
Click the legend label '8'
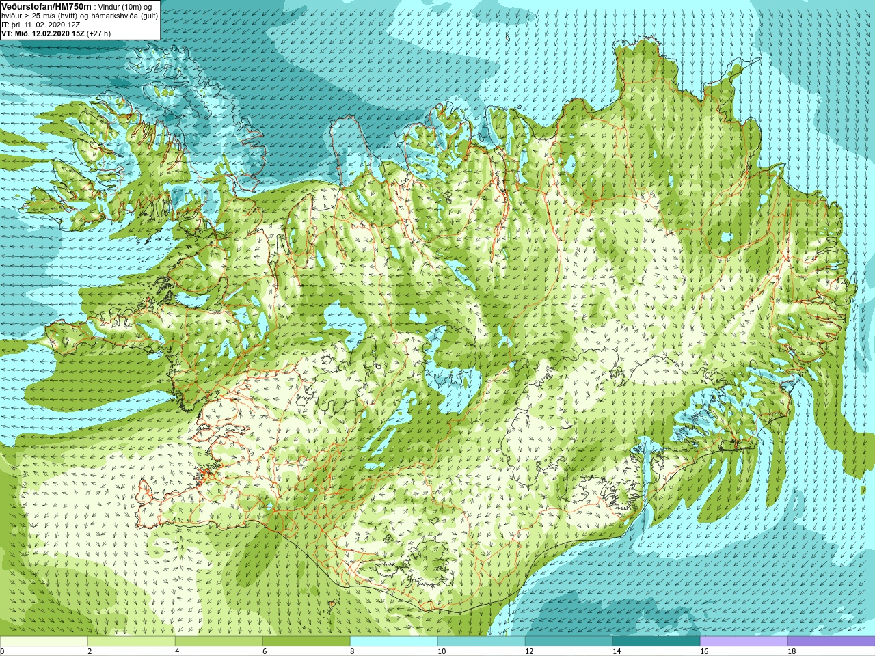(x=352, y=651)
